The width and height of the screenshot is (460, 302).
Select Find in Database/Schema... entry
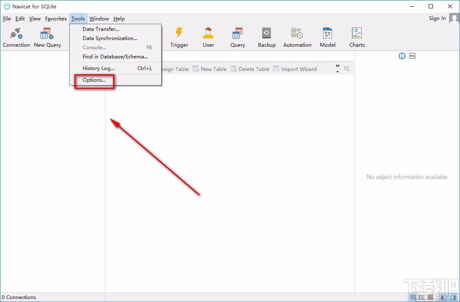[x=116, y=57]
